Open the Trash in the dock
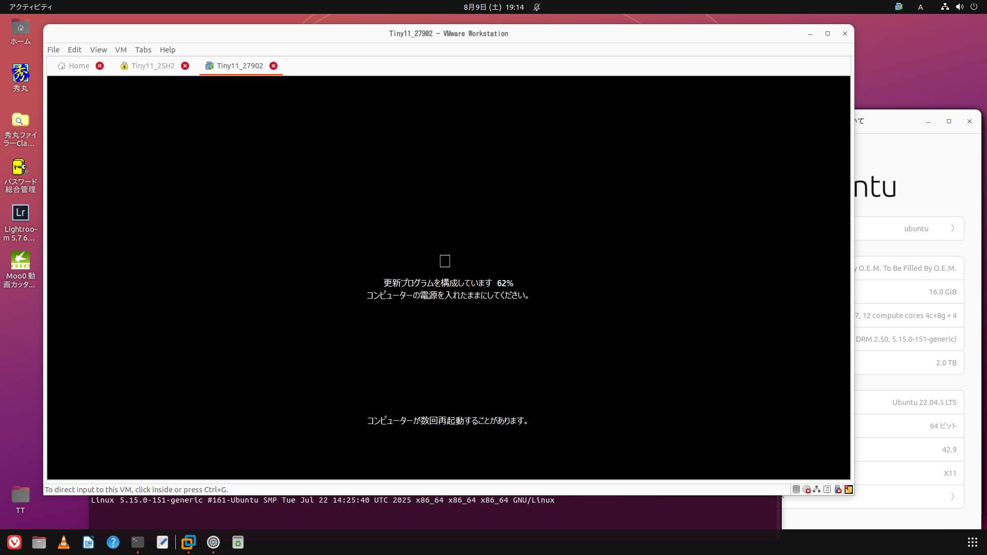This screenshot has height=555, width=987. [237, 542]
